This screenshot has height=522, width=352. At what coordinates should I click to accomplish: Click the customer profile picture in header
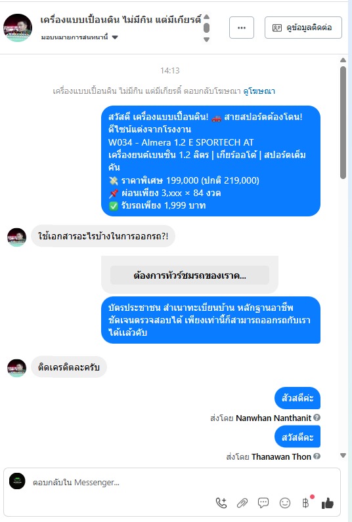click(18, 28)
